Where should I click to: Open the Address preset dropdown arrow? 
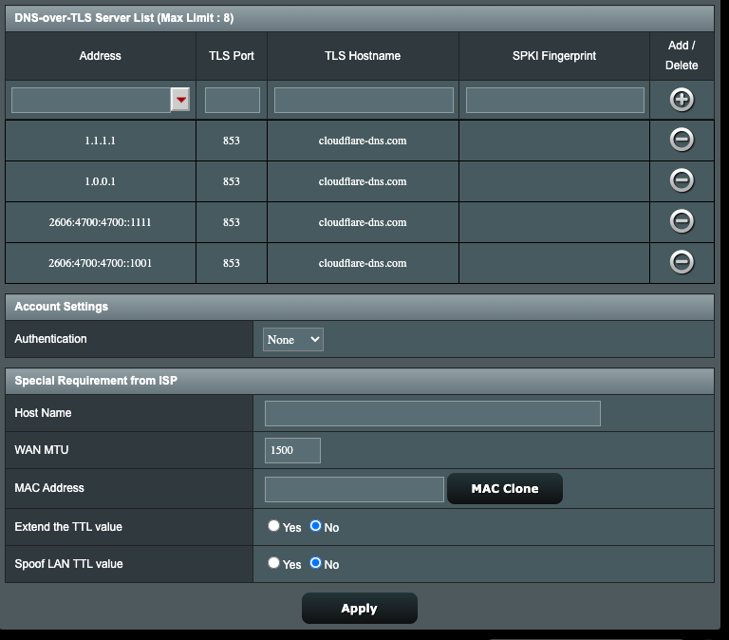[x=180, y=100]
